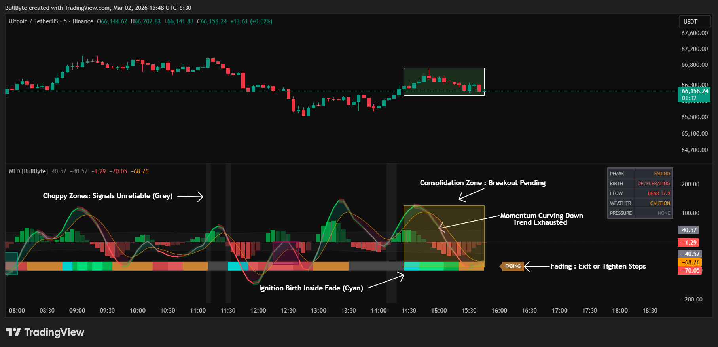Click the BEAR 17.9 flow value
This screenshot has height=347, width=718.
659,193
